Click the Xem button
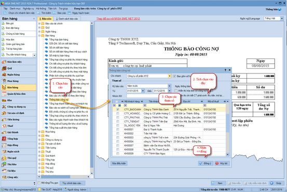The width and height of the screenshot is (287, 192). [x=218, y=183]
